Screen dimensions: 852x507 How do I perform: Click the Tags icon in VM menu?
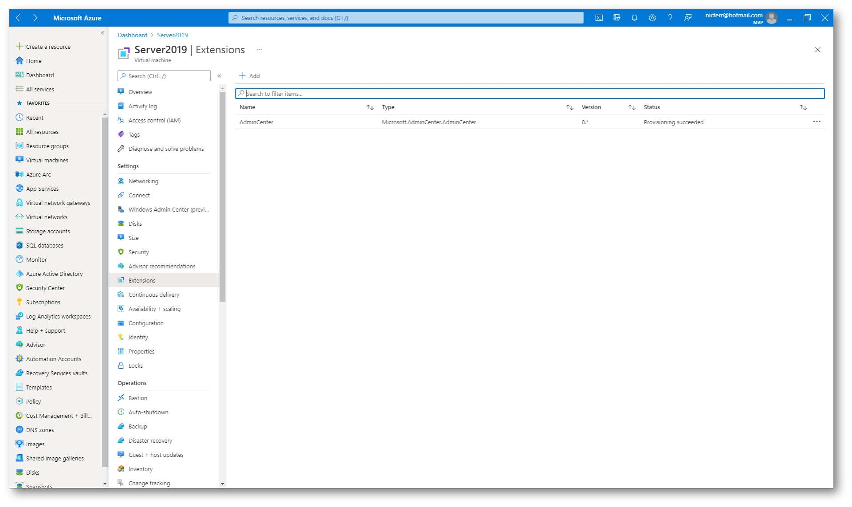tap(121, 134)
